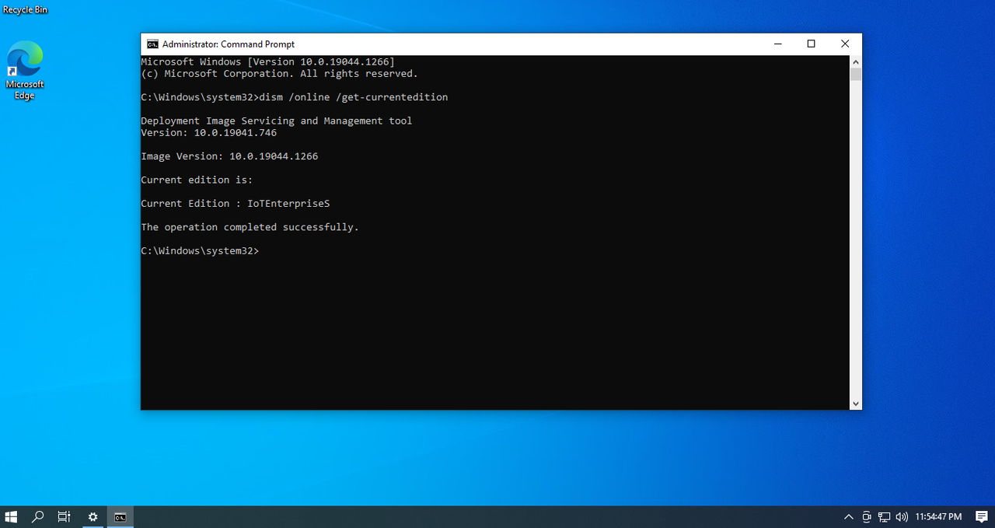The height and width of the screenshot is (528, 995).
Task: Click the console scrollbar down arrow
Action: tap(855, 404)
